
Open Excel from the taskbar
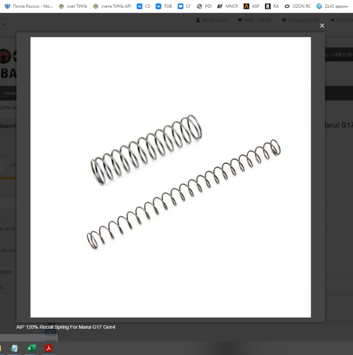pos(32,348)
